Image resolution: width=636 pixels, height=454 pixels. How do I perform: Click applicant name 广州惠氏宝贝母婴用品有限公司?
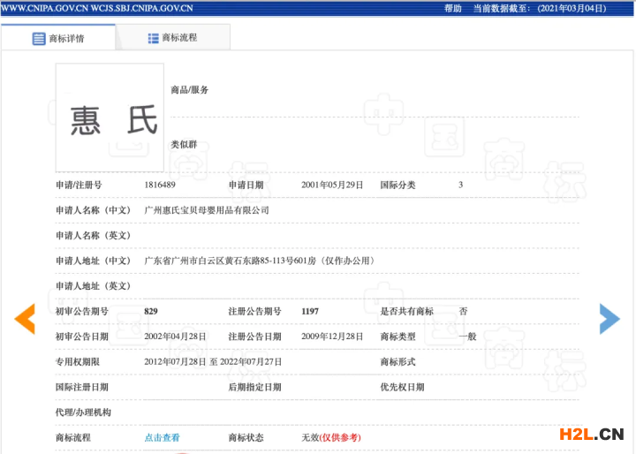pos(207,210)
